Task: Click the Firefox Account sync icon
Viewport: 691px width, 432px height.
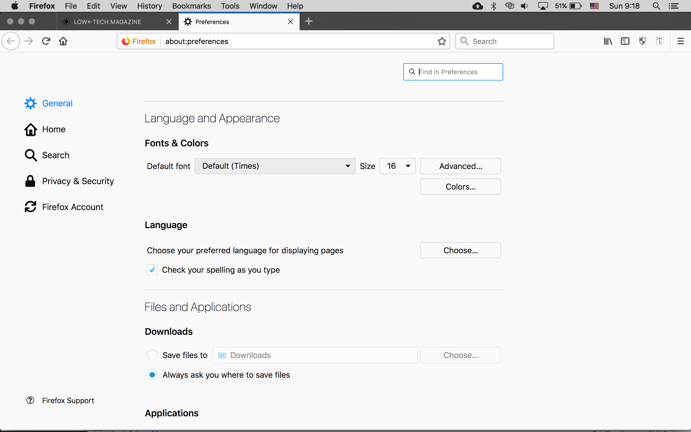Action: click(x=30, y=206)
